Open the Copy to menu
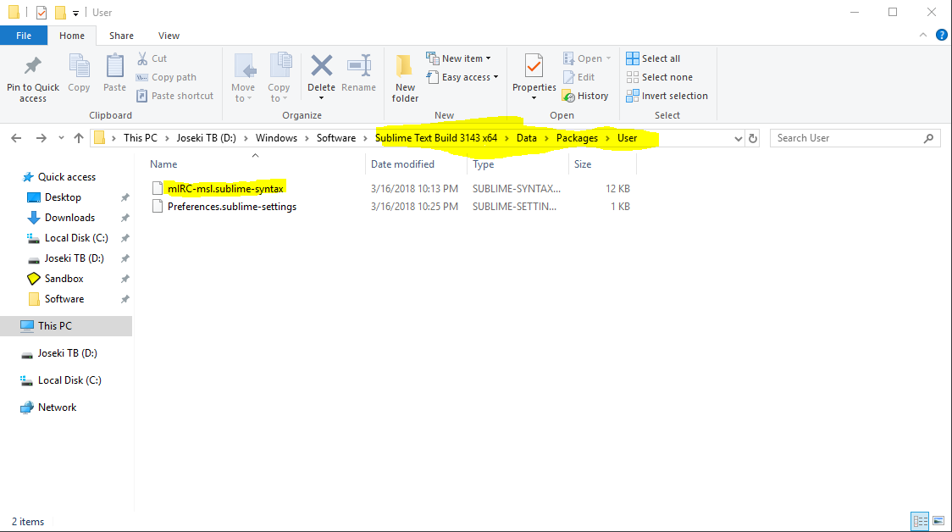Image resolution: width=952 pixels, height=532 pixels. 279,78
